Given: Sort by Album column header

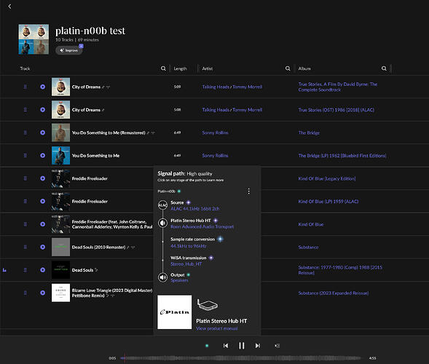Looking at the screenshot, I should point(304,68).
